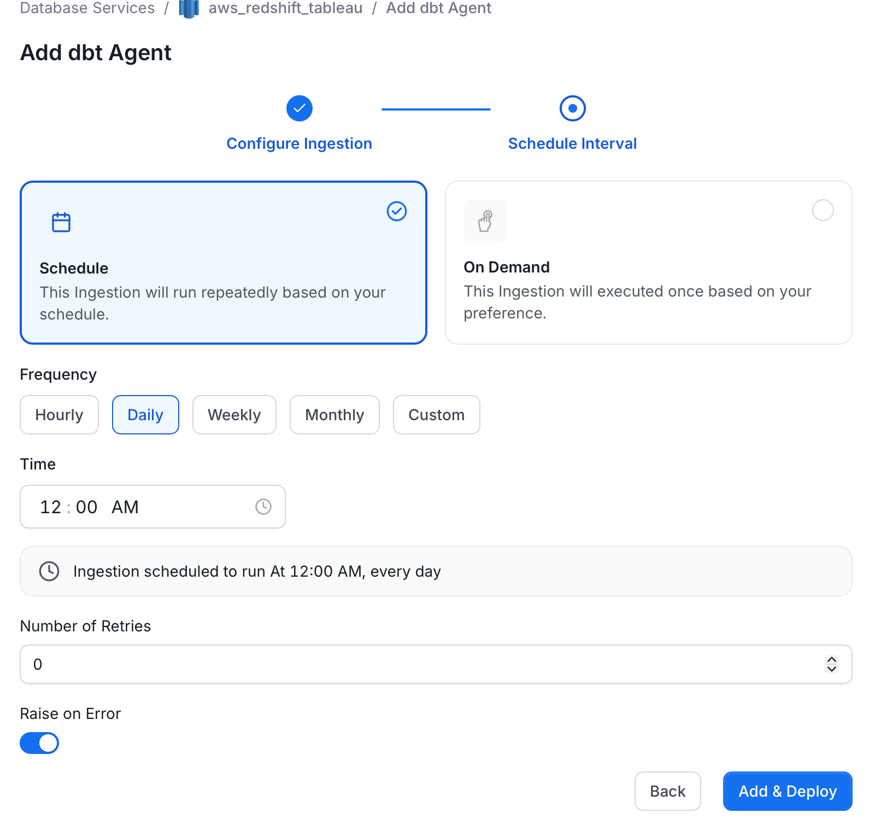Image resolution: width=869 pixels, height=824 pixels.
Task: Click the 'Frequency' label
Action: (58, 375)
